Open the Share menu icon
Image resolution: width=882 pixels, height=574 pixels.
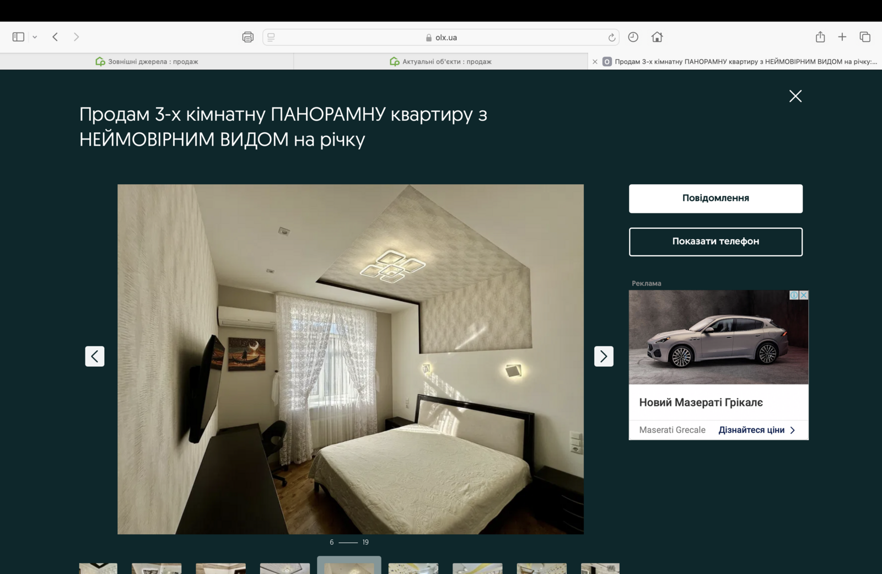coord(820,37)
